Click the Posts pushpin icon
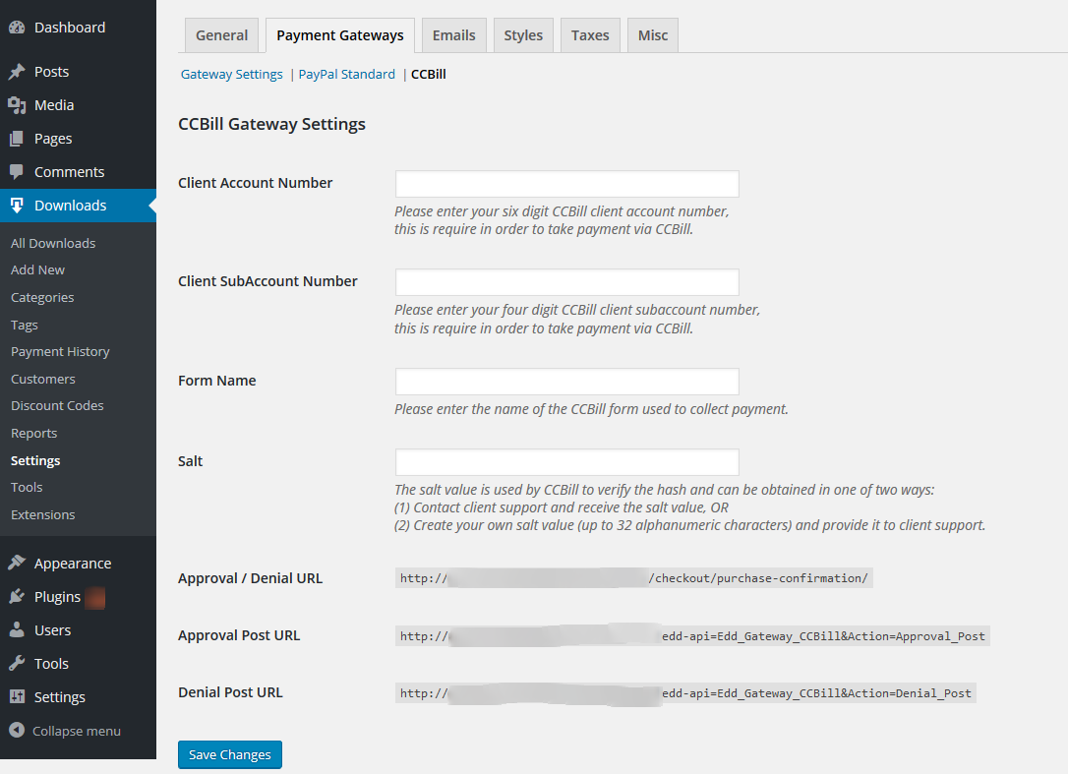Viewport: 1068px width, 774px height. [x=17, y=72]
